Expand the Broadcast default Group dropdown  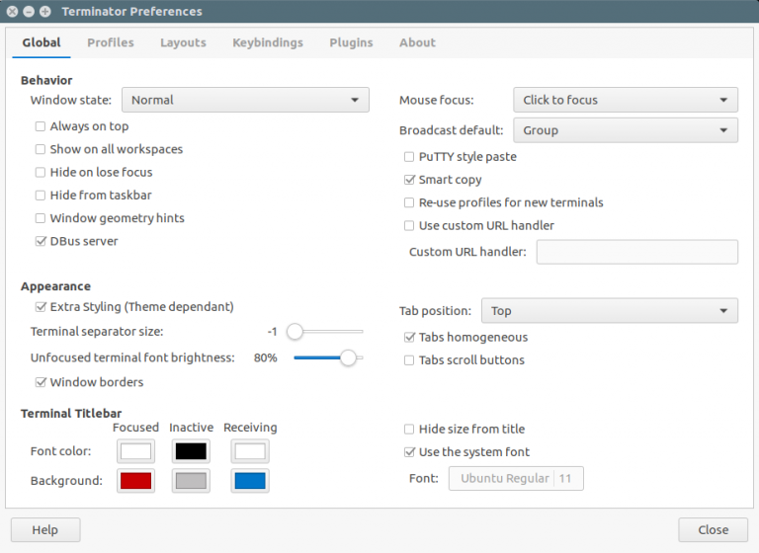[625, 130]
